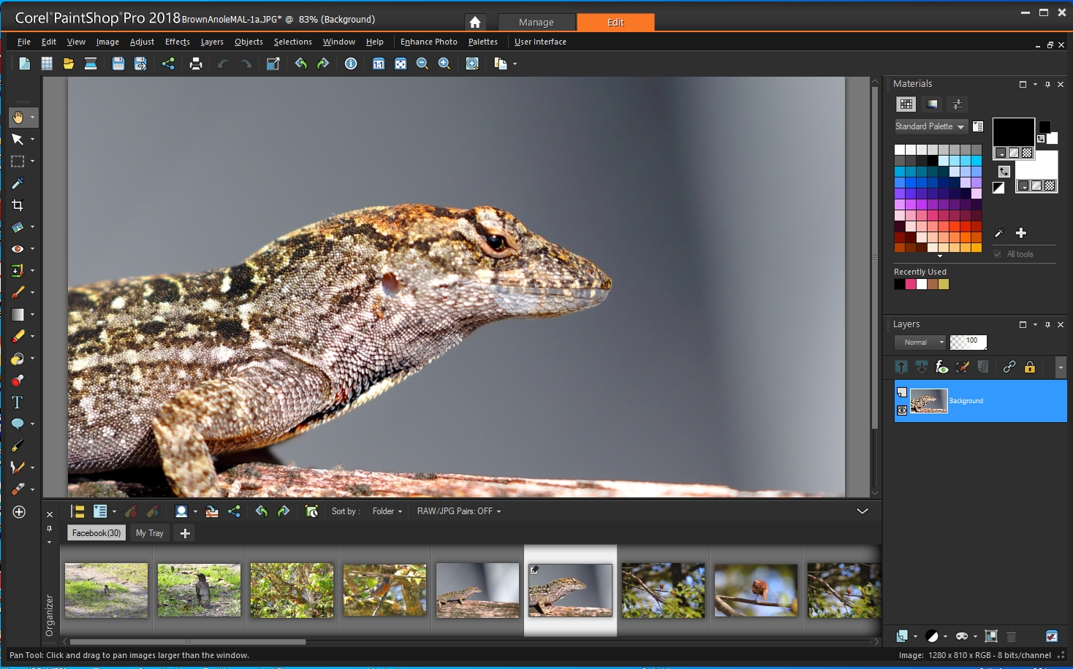Select the Text tool
The image size is (1073, 669).
pyautogui.click(x=18, y=402)
